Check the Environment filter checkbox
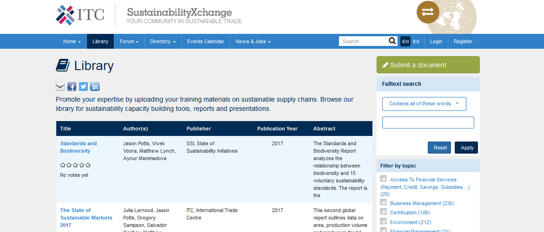The image size is (544, 232). coord(384,221)
